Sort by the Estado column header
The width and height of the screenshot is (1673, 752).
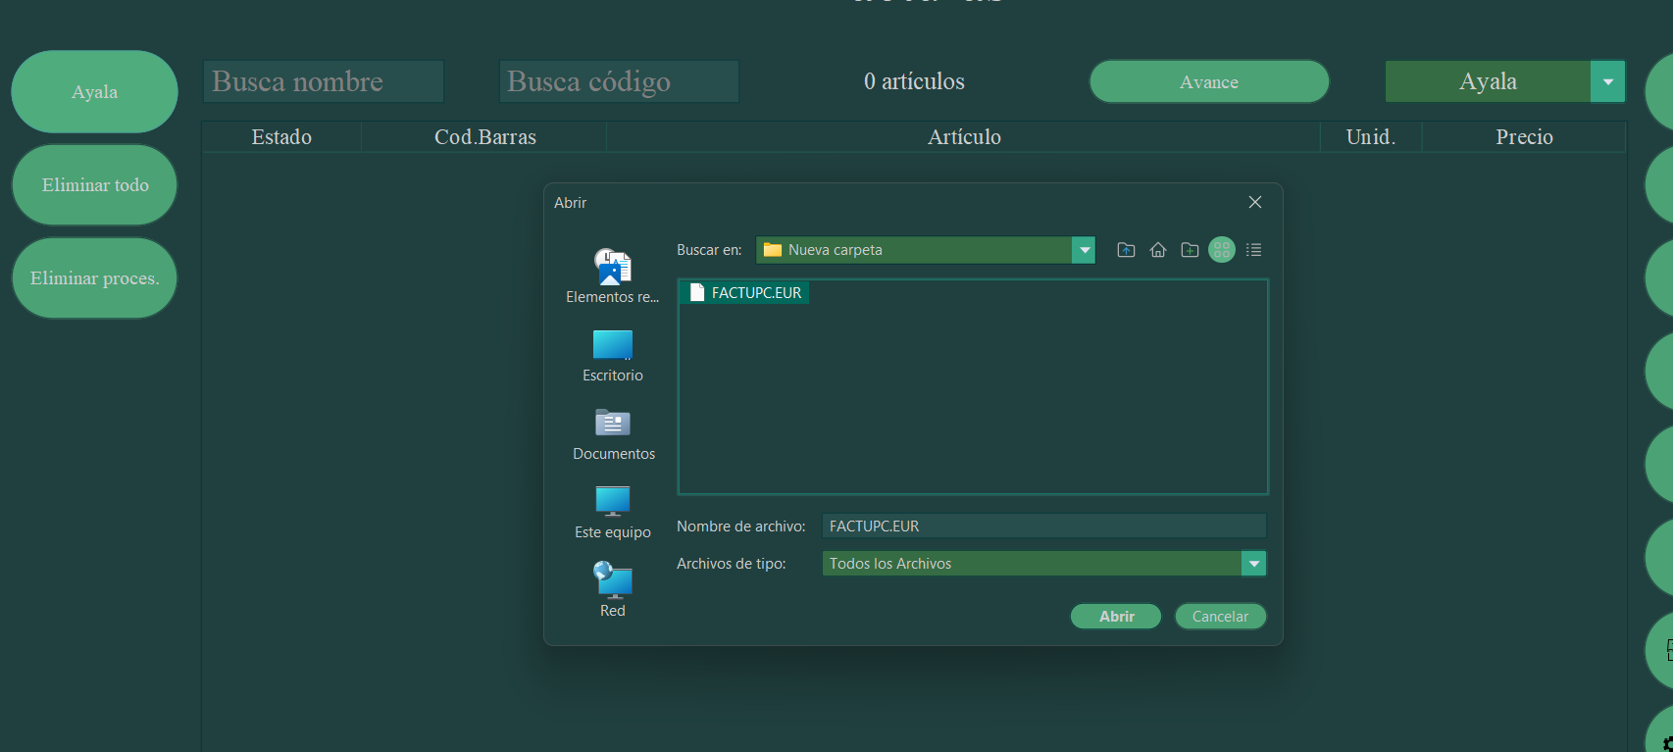281,137
